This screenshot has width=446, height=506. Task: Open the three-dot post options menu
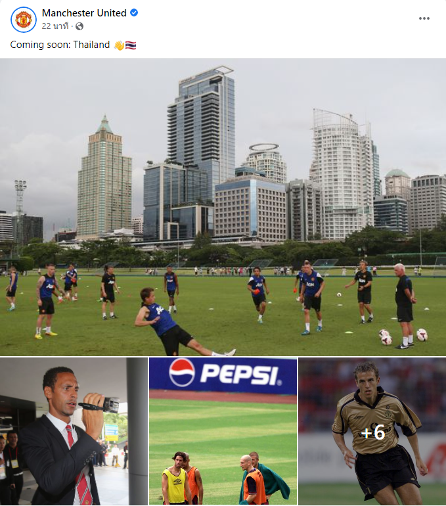(x=424, y=18)
